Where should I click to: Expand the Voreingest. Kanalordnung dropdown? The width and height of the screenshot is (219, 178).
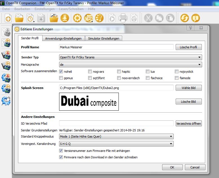116,144
